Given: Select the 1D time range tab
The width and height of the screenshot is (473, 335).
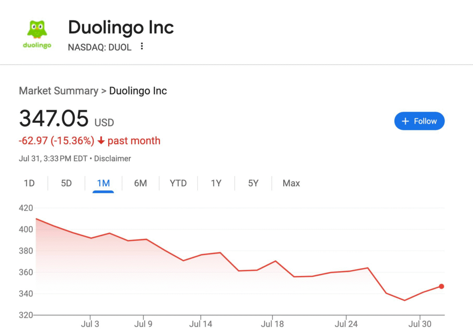Looking at the screenshot, I should (x=29, y=183).
